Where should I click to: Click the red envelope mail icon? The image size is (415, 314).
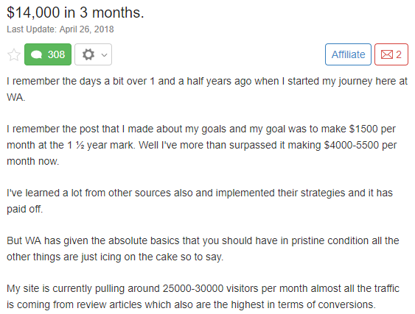[x=387, y=54]
